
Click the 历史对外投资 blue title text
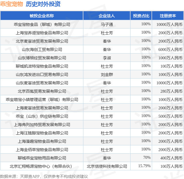pyautogui.click(x=43, y=4)
